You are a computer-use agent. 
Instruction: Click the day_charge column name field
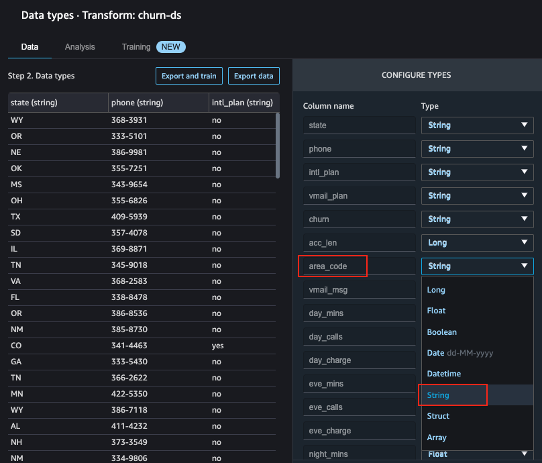tap(359, 360)
